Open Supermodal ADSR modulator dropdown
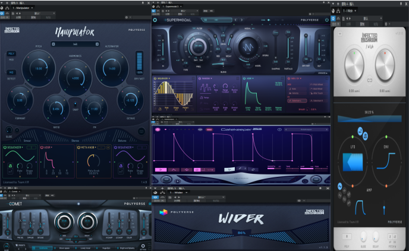 click(x=250, y=78)
